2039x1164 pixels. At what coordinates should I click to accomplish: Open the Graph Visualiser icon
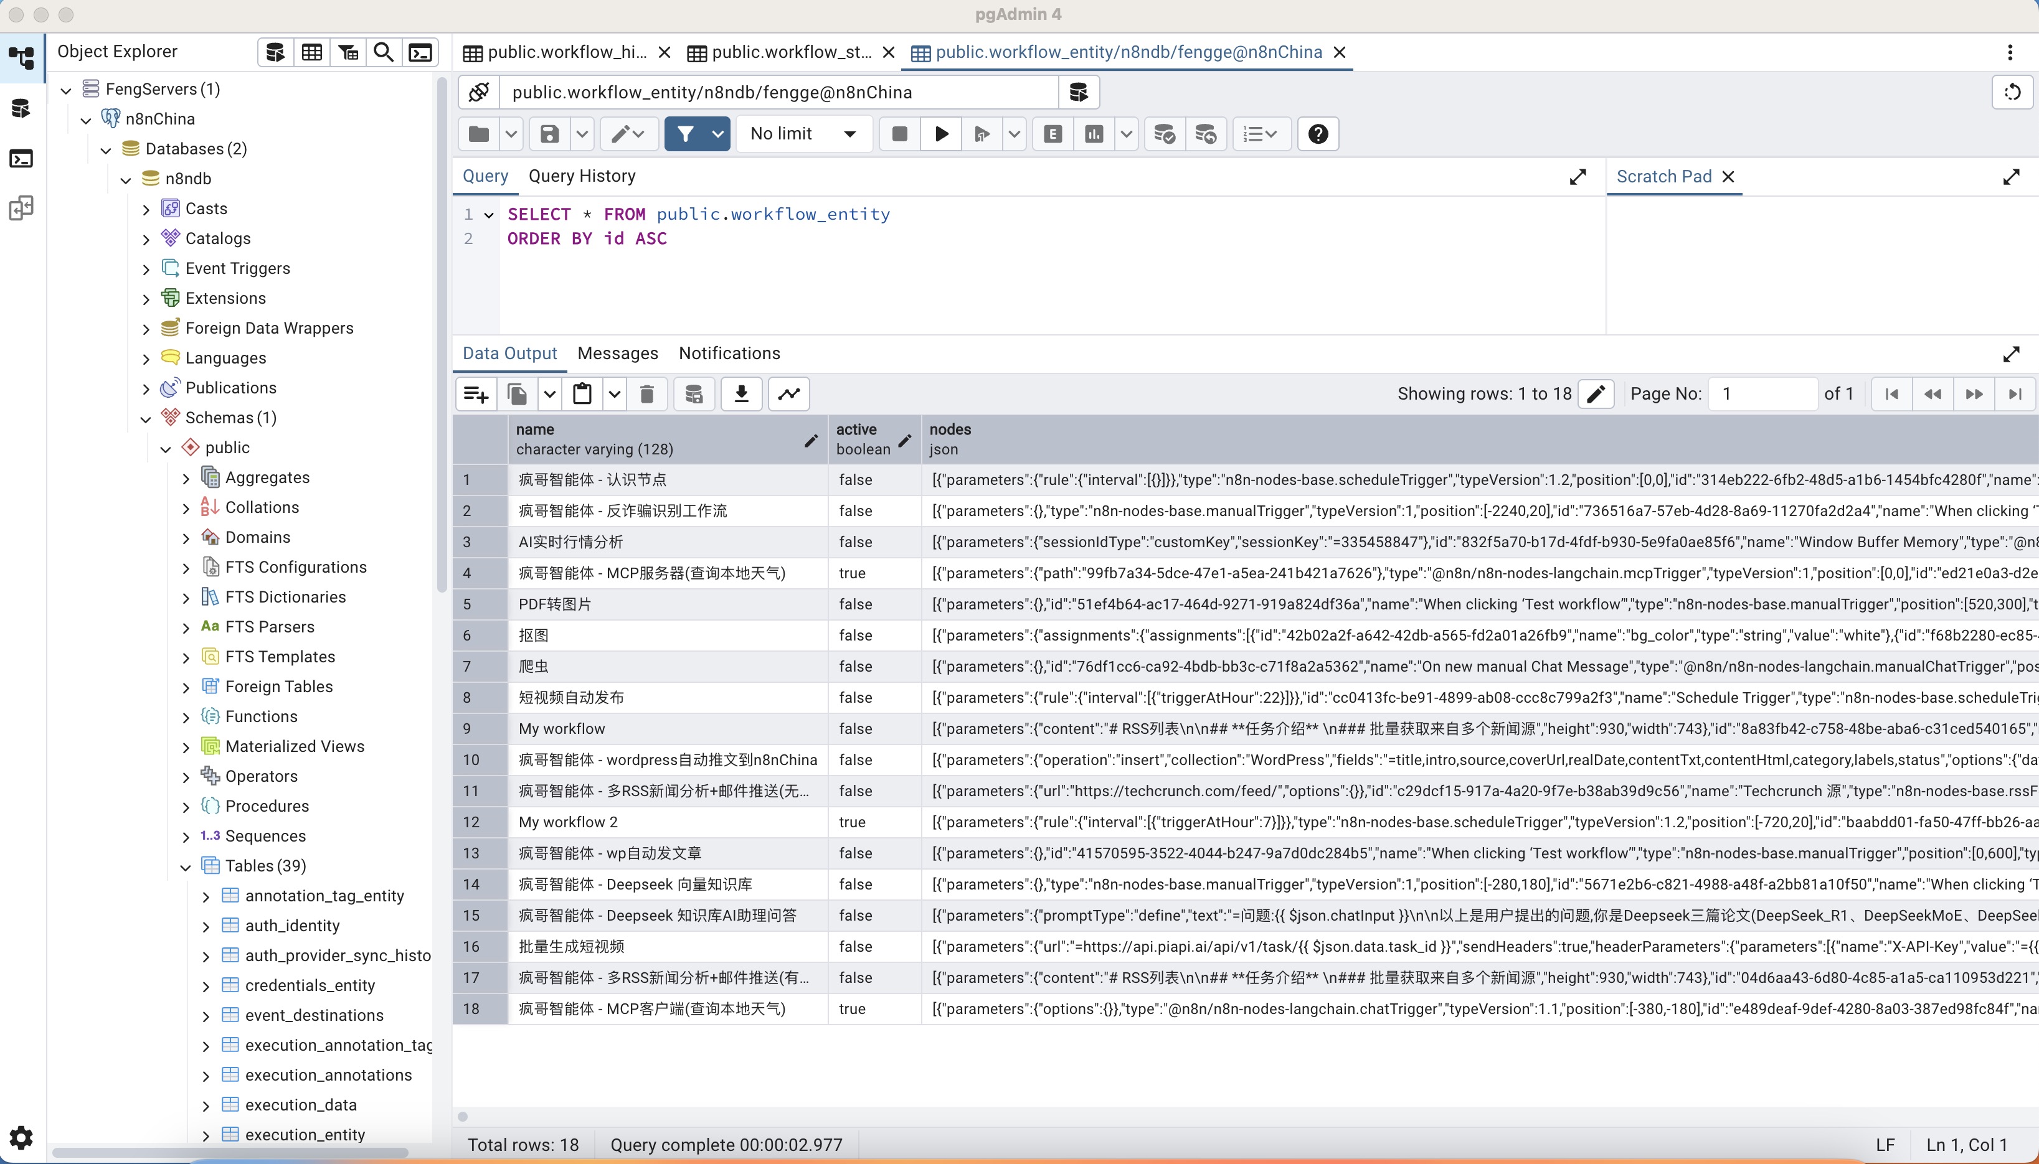tap(789, 394)
